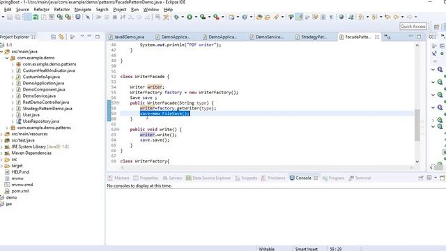The height and width of the screenshot is (251, 446).
Task: Click the Debug bug icon
Action: [176, 17]
